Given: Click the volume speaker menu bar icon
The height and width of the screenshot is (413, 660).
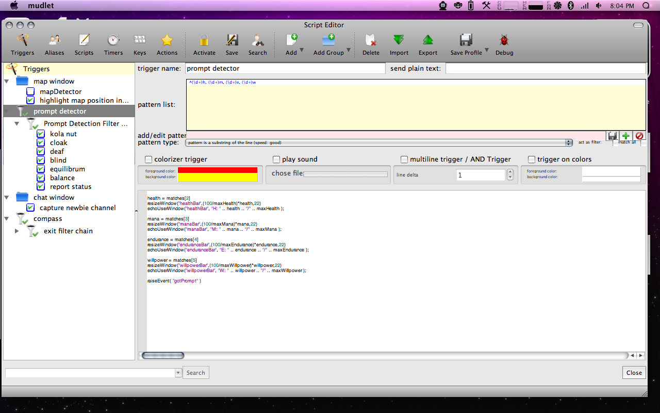Looking at the screenshot, I should [598, 6].
